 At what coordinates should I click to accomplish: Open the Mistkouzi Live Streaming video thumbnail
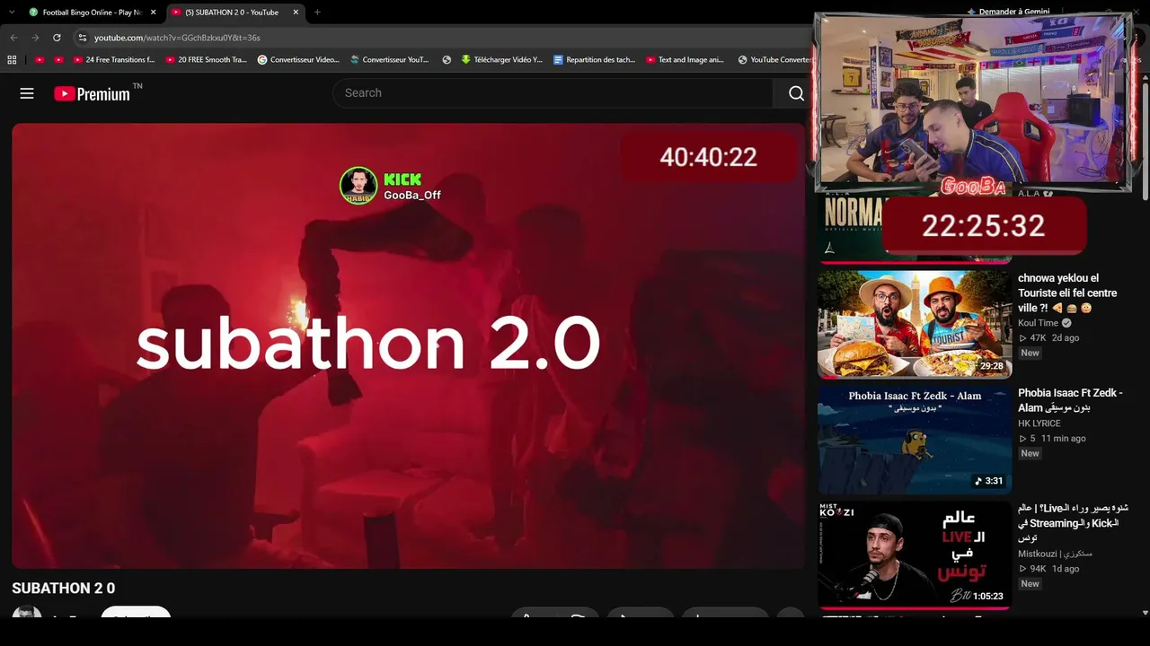coord(915,554)
